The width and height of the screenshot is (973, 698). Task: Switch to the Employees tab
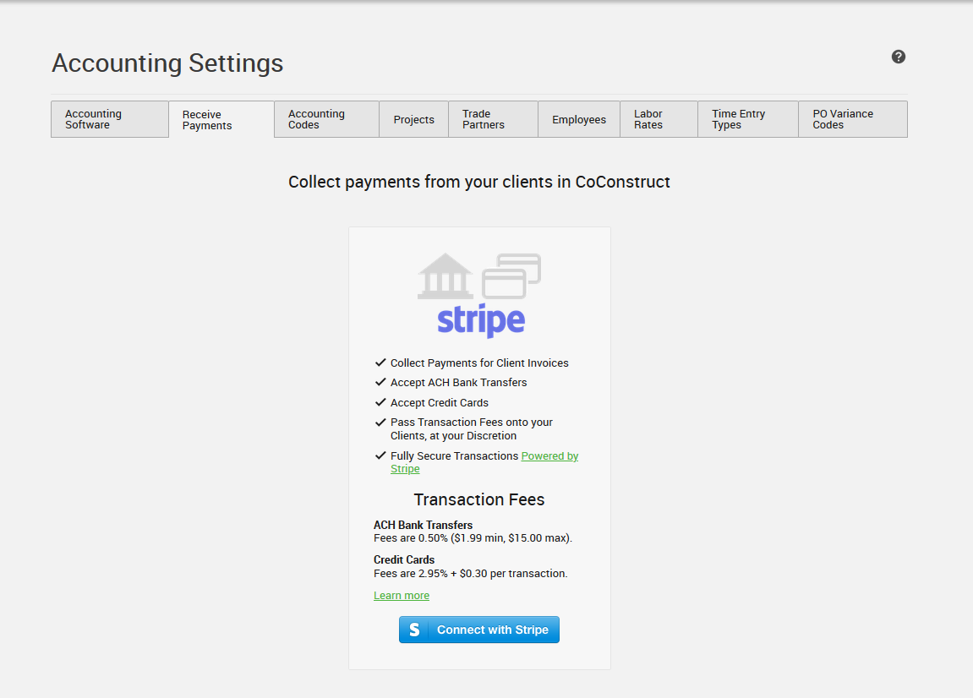[579, 119]
